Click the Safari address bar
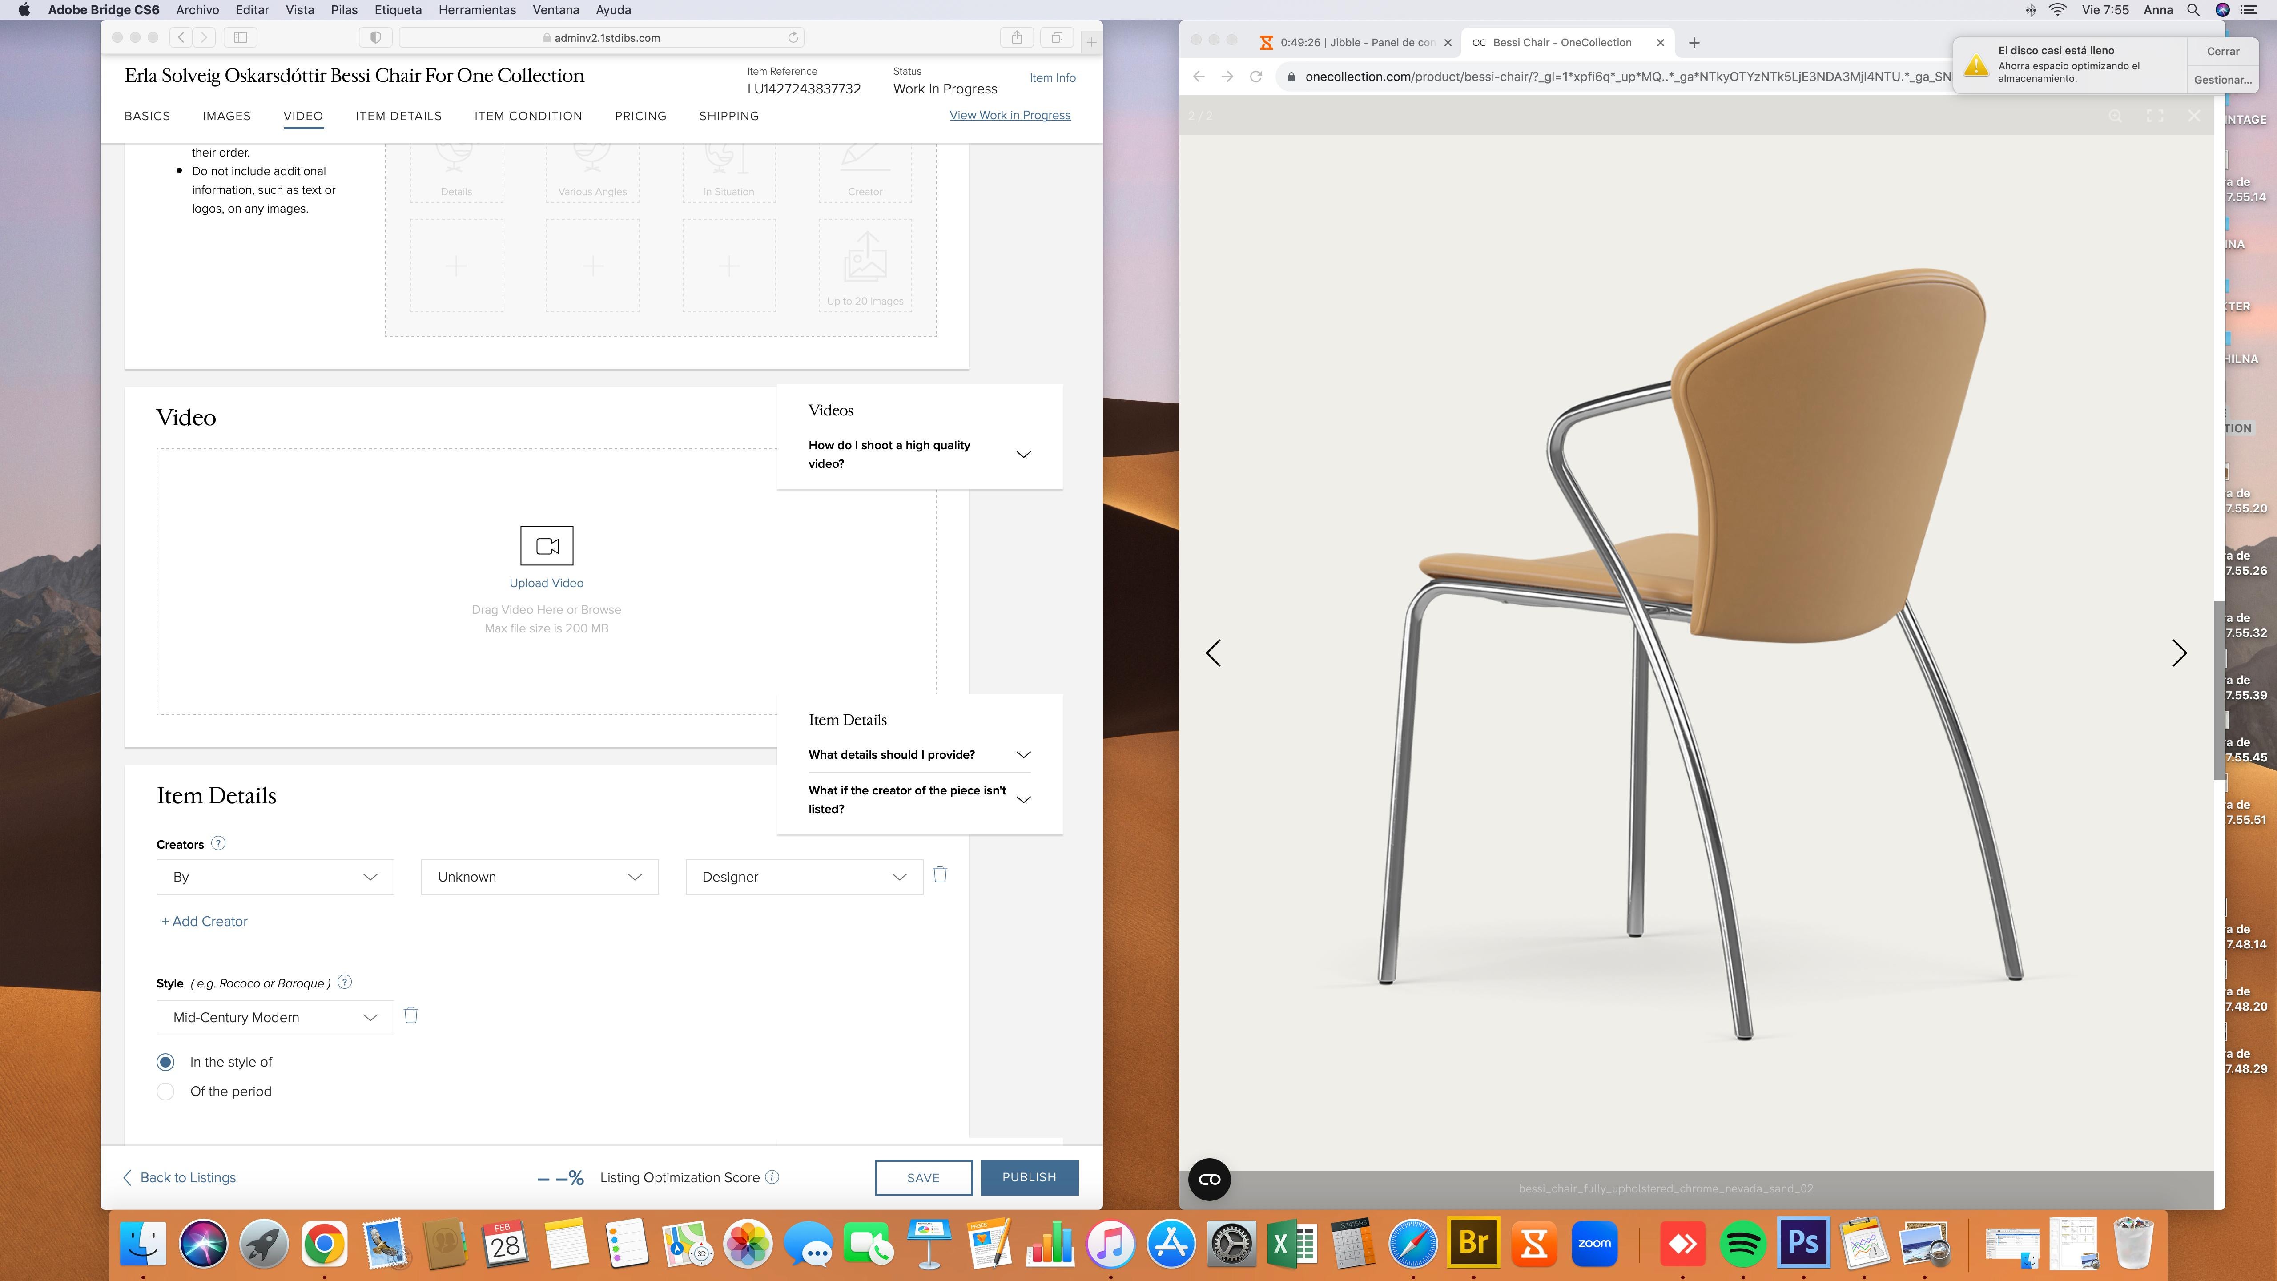The width and height of the screenshot is (2277, 1281). pyautogui.click(x=602, y=37)
